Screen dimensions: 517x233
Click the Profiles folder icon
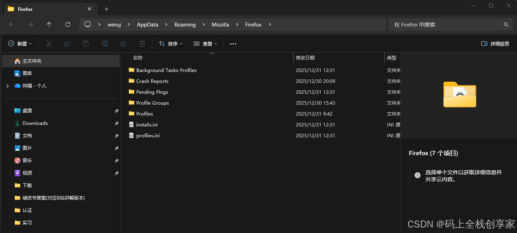tap(132, 114)
